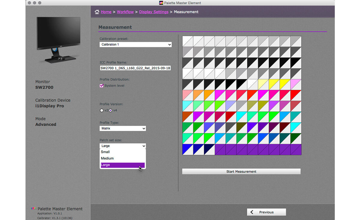Toggle the System level checkbox
360x220 pixels.
101,86
